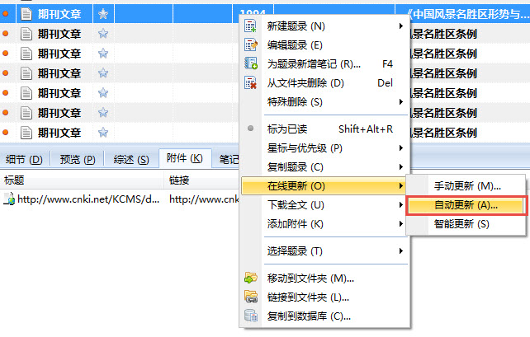Click 自动更新 (A)... in submenu

(x=466, y=205)
